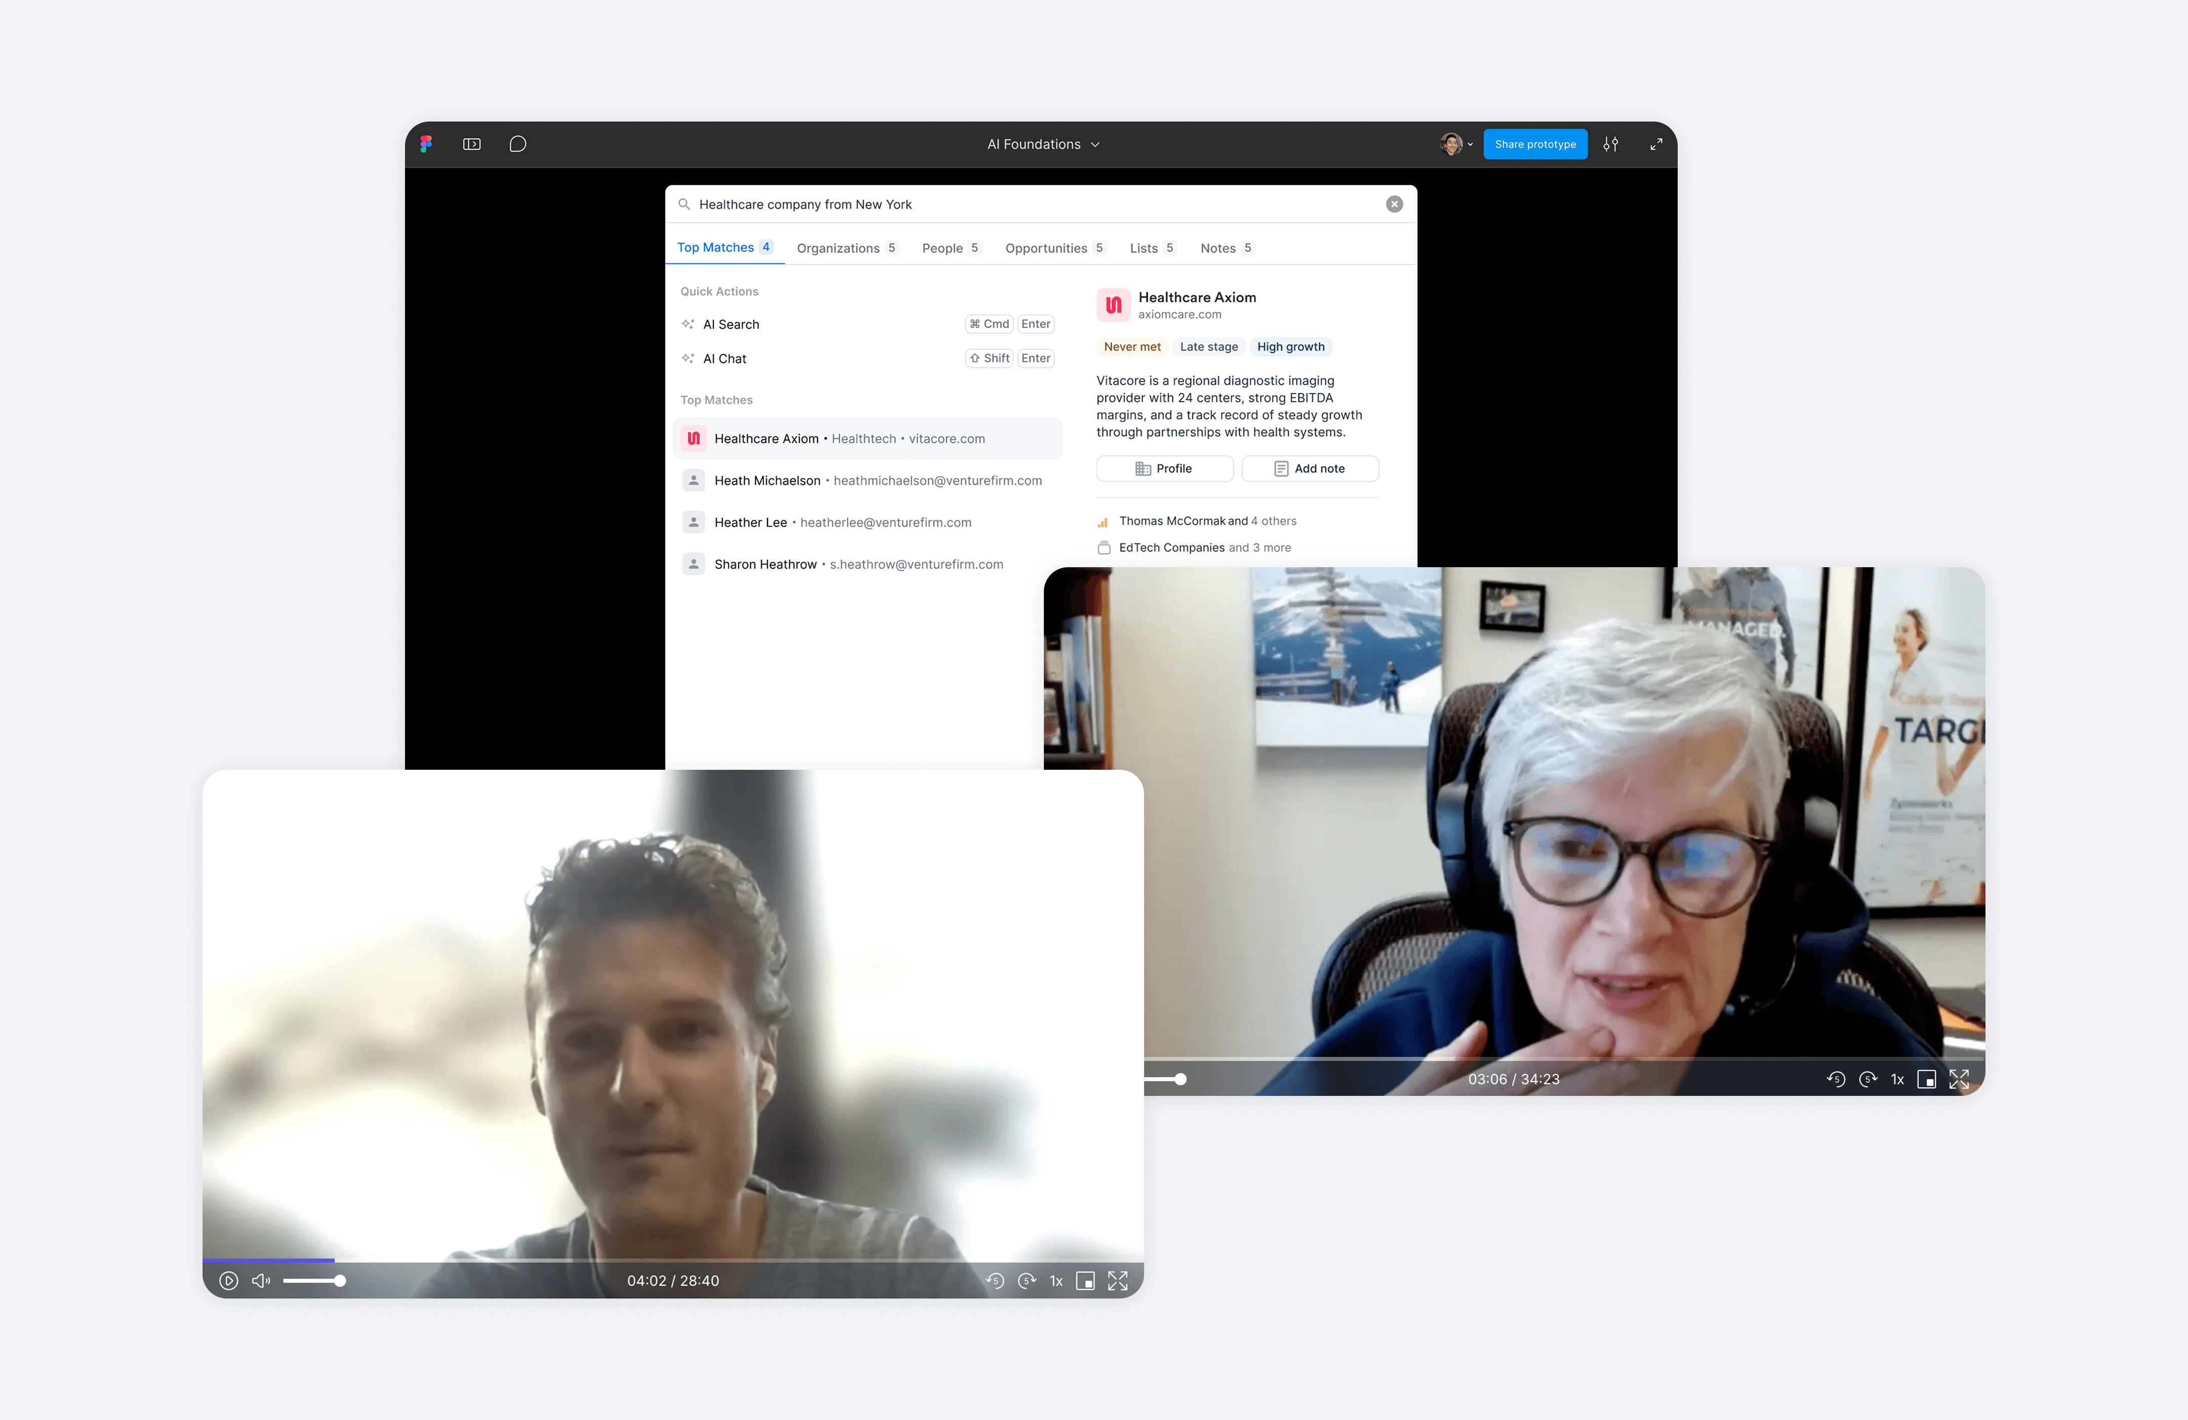Click the Figma logo icon

[426, 144]
